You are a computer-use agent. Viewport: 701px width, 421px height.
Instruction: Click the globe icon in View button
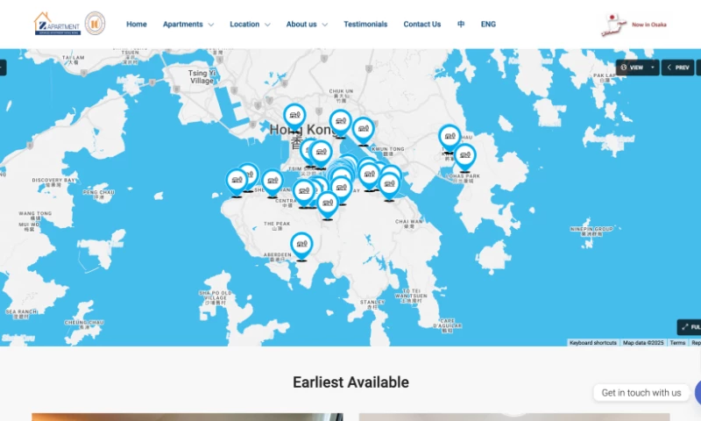pyautogui.click(x=624, y=68)
